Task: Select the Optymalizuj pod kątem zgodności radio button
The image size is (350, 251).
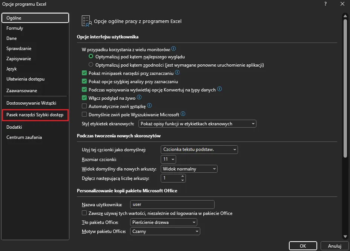Action: tap(91, 65)
